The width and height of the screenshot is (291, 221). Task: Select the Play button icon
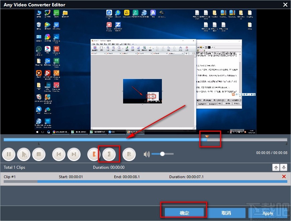(x=24, y=154)
